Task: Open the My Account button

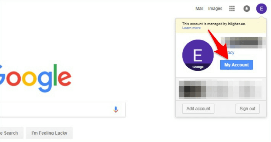Action: pos(236,65)
